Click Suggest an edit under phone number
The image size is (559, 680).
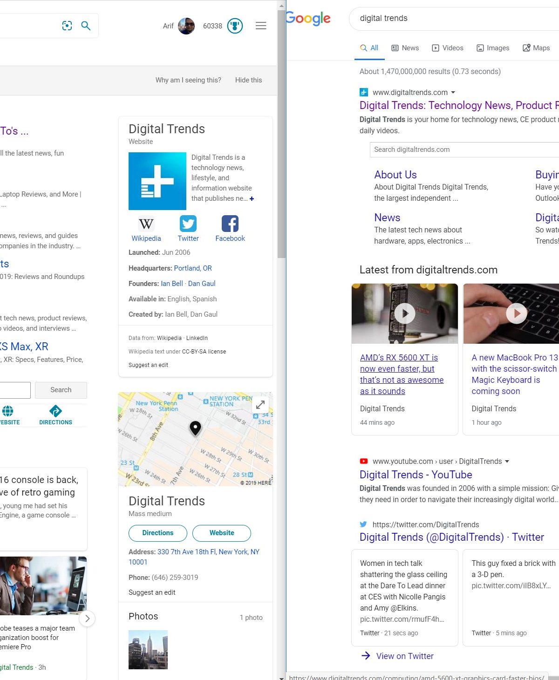(x=152, y=592)
